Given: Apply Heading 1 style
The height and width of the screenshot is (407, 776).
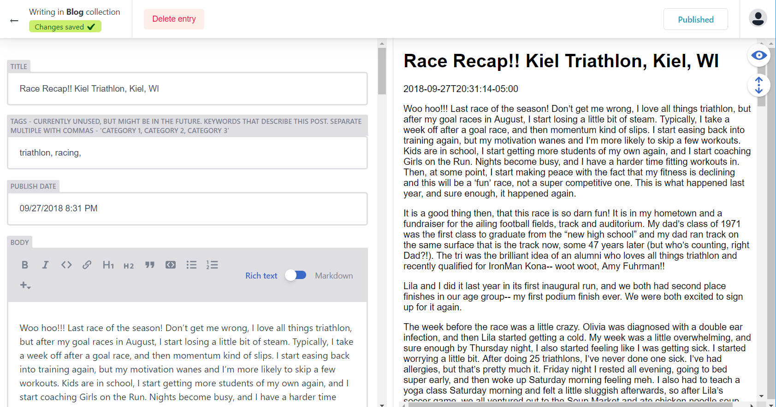Looking at the screenshot, I should point(108,265).
